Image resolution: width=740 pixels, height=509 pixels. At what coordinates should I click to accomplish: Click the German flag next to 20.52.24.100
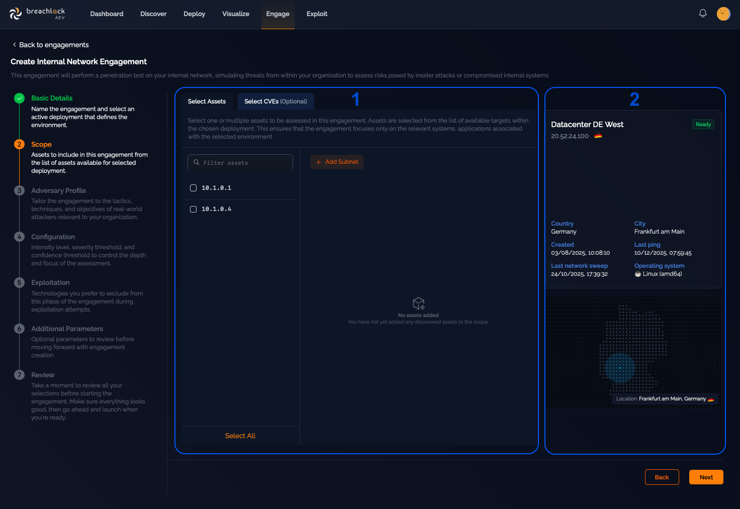click(x=598, y=136)
